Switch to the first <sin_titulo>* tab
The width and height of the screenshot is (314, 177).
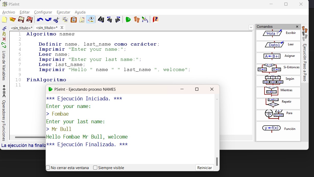22,28
